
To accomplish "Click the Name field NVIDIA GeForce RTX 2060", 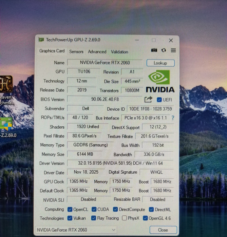I will [x=105, y=63].
